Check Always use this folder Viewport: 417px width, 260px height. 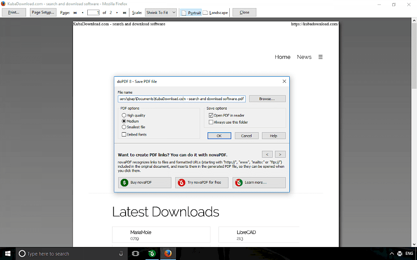pos(228,122)
